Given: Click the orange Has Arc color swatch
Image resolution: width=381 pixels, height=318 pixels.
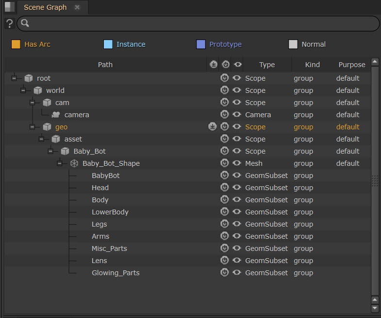Looking at the screenshot, I should [16, 44].
